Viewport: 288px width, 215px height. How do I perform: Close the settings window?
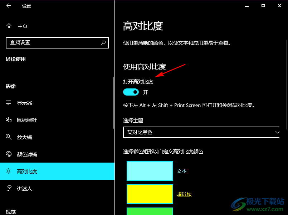(279, 6)
